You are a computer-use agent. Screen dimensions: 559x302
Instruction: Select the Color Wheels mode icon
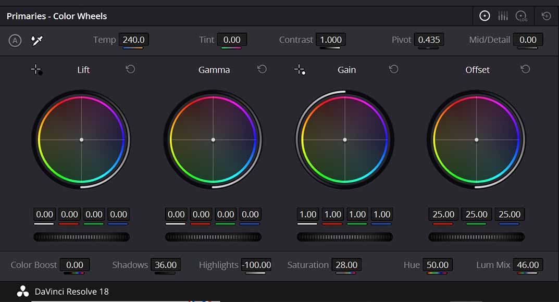point(484,16)
